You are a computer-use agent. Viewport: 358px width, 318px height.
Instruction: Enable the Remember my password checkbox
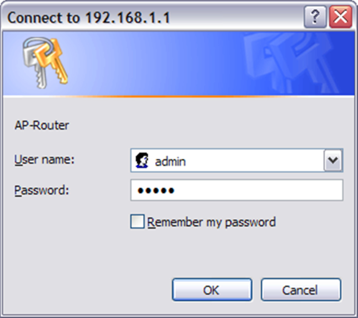click(137, 221)
